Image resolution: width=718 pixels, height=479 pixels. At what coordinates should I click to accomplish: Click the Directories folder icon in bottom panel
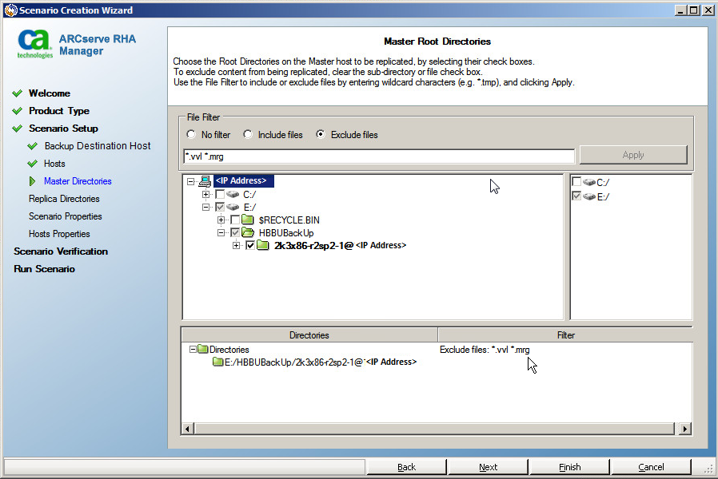pyautogui.click(x=203, y=350)
